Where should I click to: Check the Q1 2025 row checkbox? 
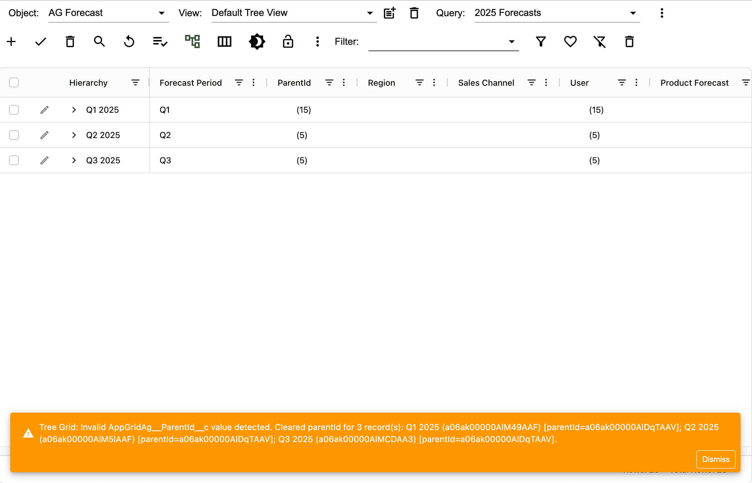click(14, 110)
